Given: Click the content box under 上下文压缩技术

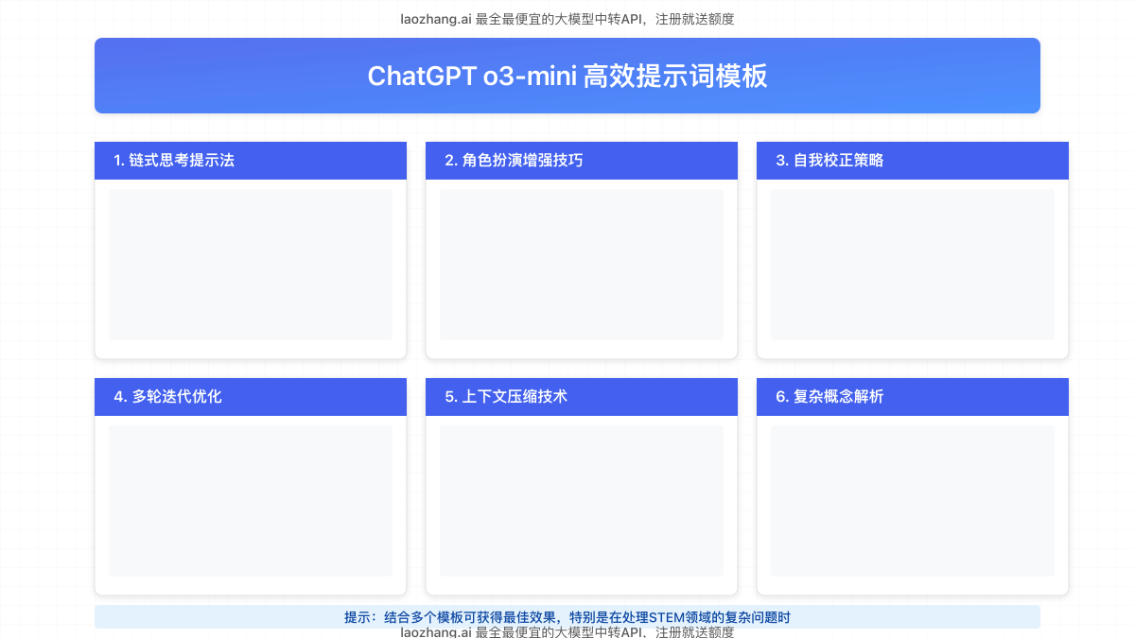Looking at the screenshot, I should coord(582,501).
